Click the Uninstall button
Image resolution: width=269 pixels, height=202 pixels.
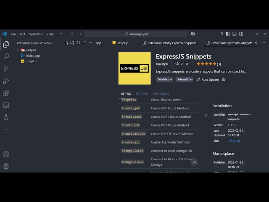click(182, 80)
